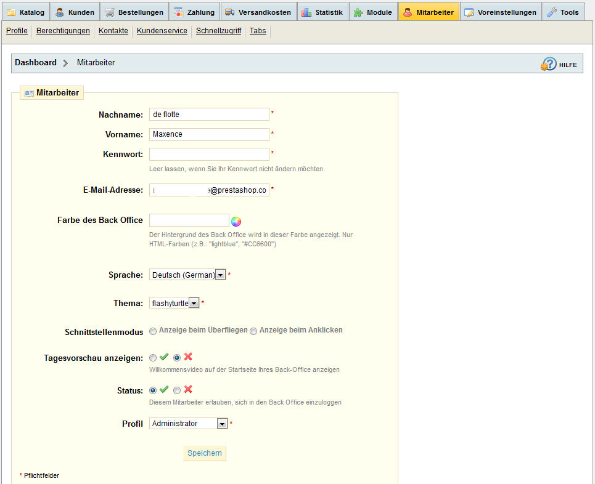Image resolution: width=595 pixels, height=484 pixels.
Task: Click the Tools wrench icon
Action: [552, 12]
